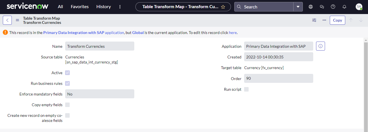Open the History menu
The height and width of the screenshot is (132, 368).
coord(104,7)
